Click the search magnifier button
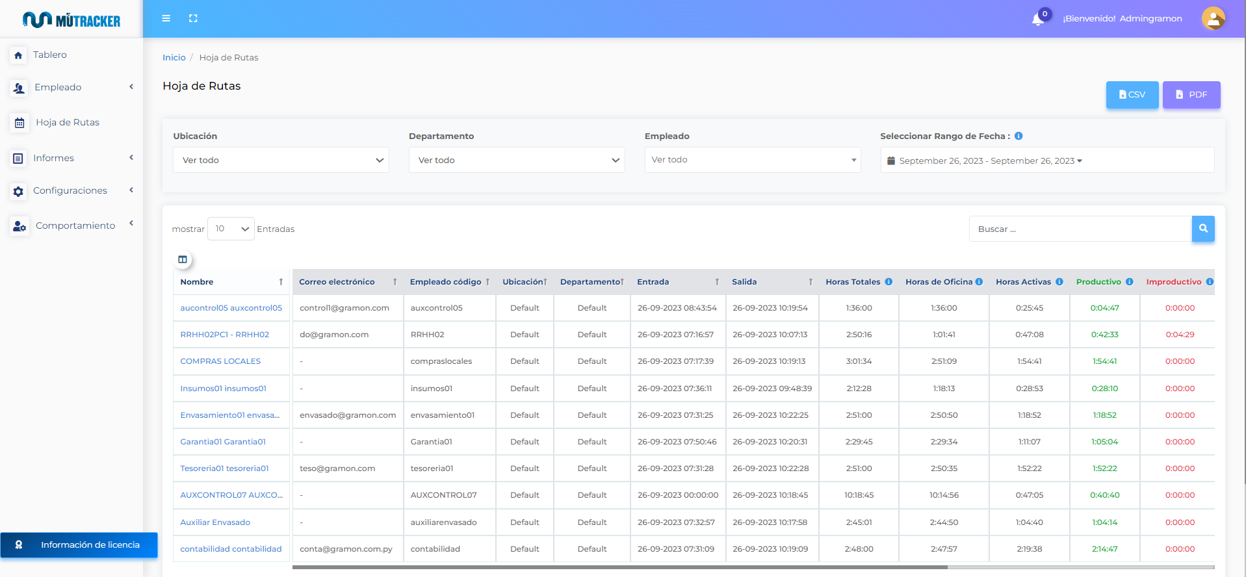 point(1203,229)
